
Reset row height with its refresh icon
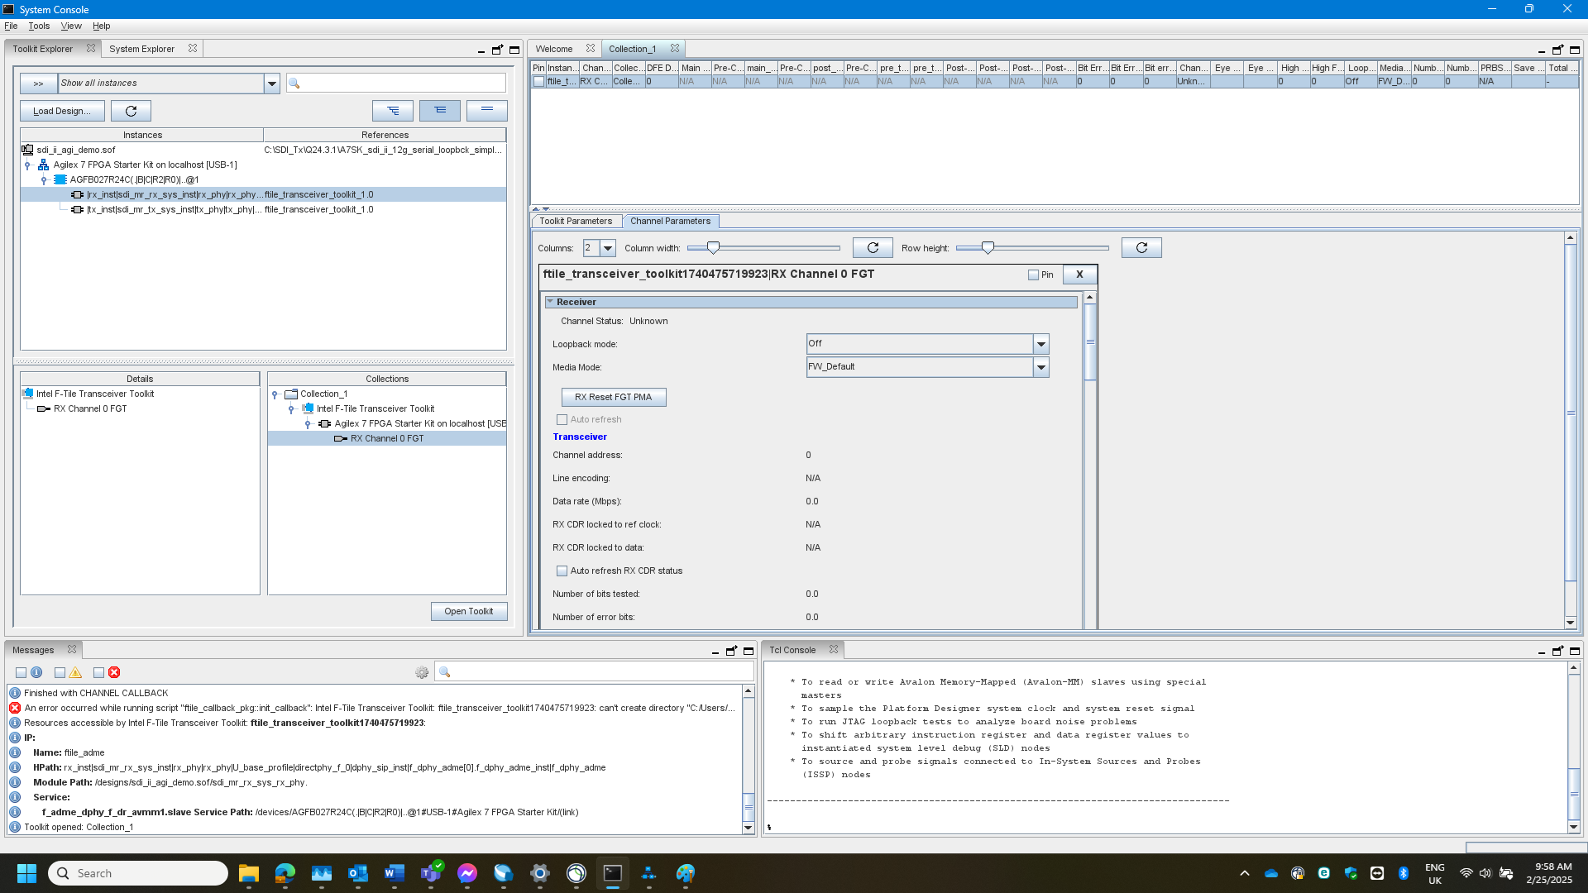tap(1141, 248)
